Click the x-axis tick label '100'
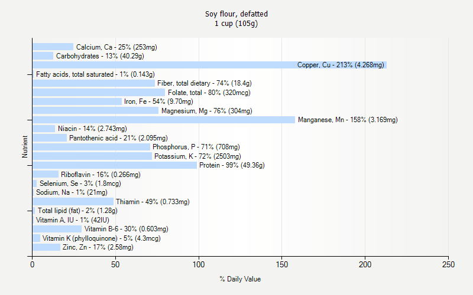The image size is (473, 295). tap(199, 264)
